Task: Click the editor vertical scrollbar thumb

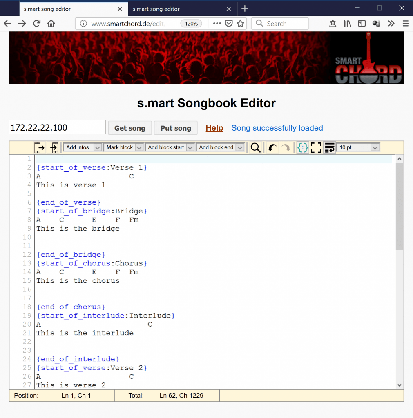Action: tap(399, 207)
